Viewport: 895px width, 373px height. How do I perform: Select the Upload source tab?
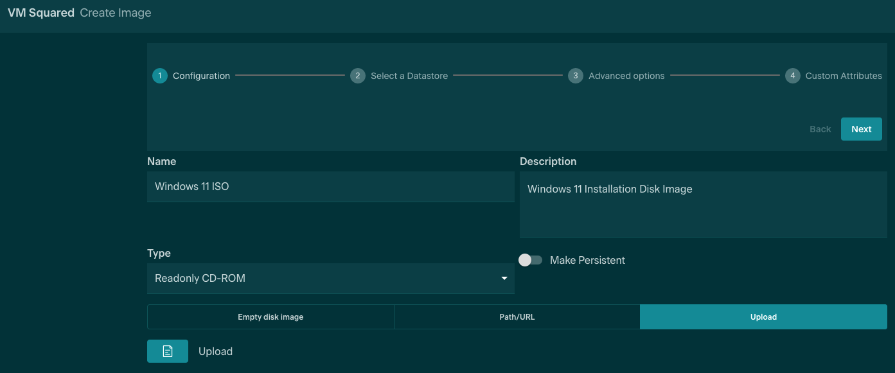tap(763, 317)
